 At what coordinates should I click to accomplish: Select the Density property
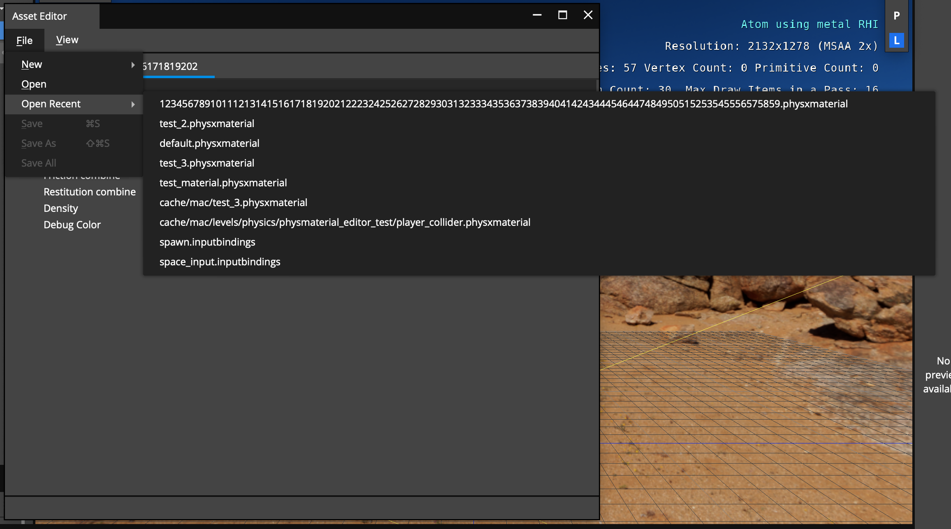[61, 208]
